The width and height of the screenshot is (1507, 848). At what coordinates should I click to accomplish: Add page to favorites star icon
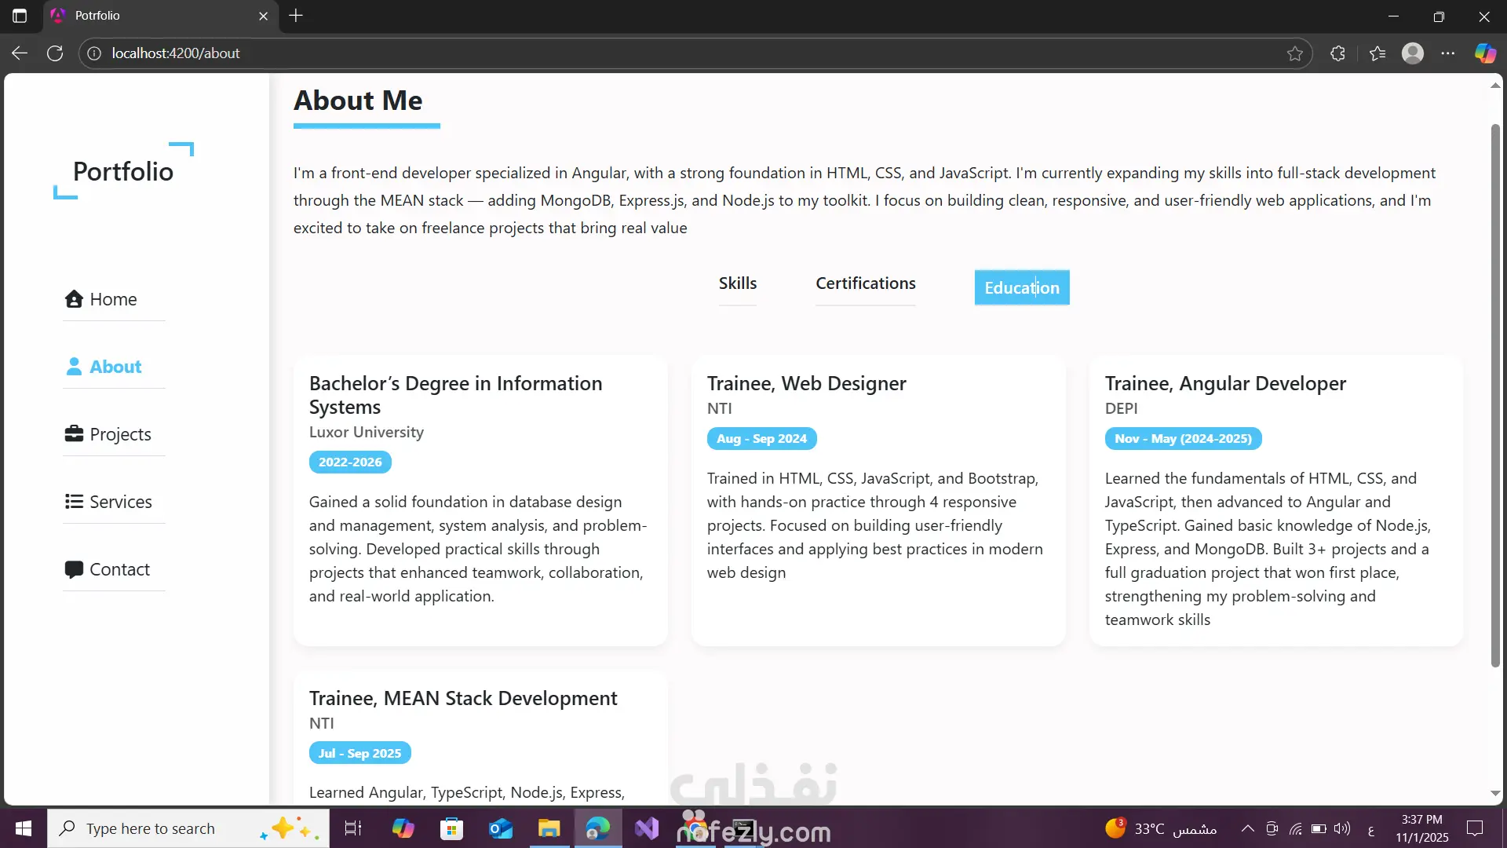click(1295, 53)
